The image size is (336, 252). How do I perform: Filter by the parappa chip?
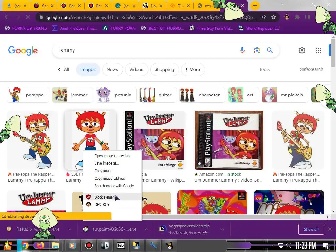(x=28, y=95)
